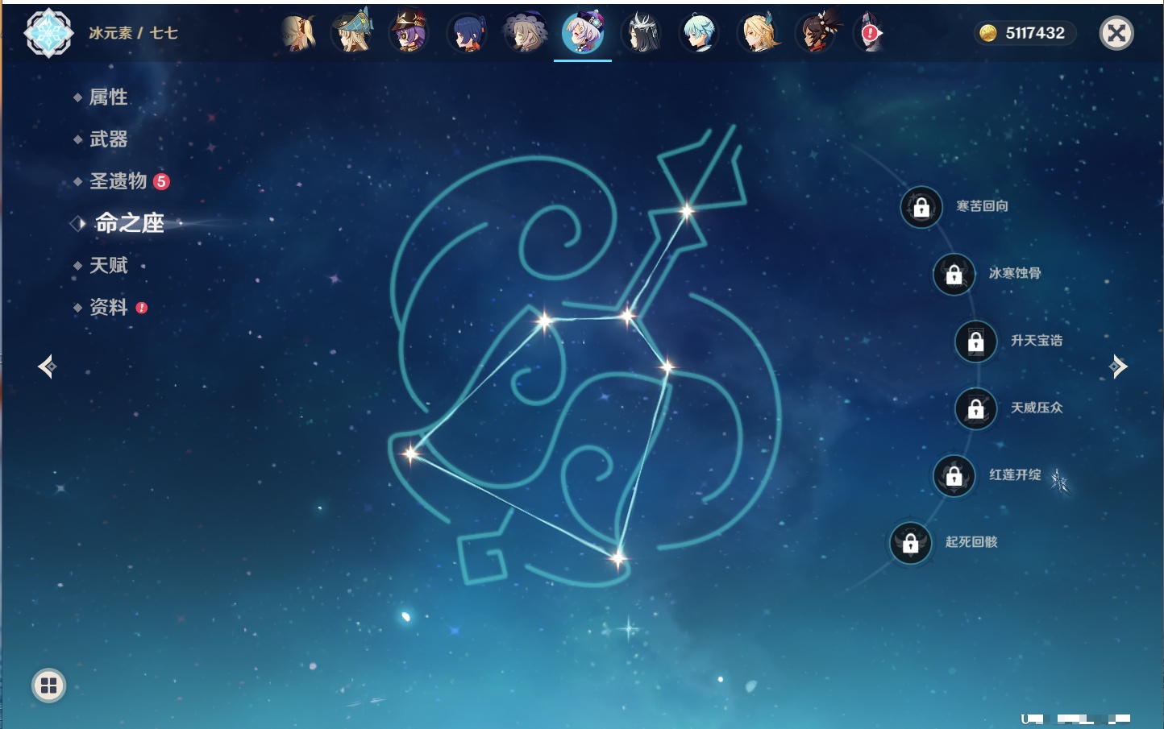Click the 冰元素 / 七七 title text
The image size is (1164, 729).
133,33
